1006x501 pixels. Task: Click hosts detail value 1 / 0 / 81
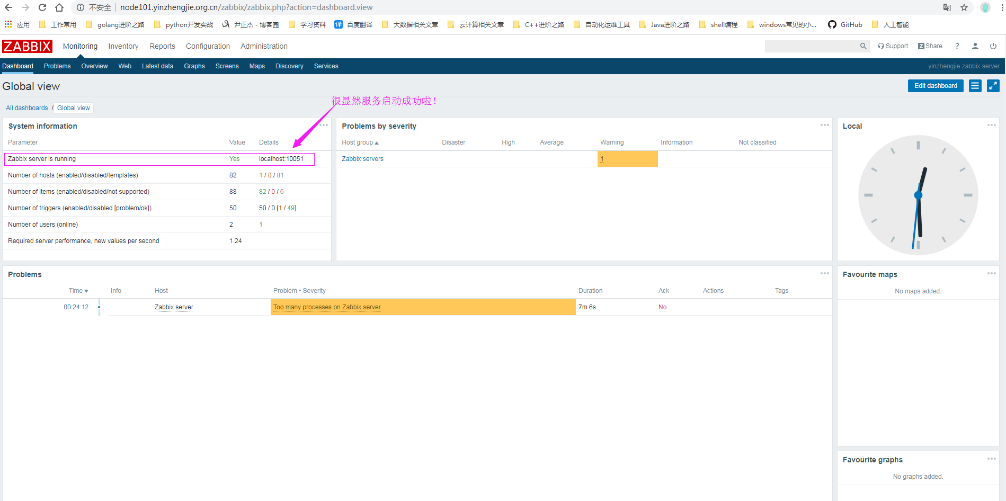[x=271, y=175]
